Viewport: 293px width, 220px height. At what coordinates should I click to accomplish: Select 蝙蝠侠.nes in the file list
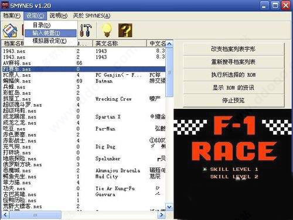click(17, 81)
